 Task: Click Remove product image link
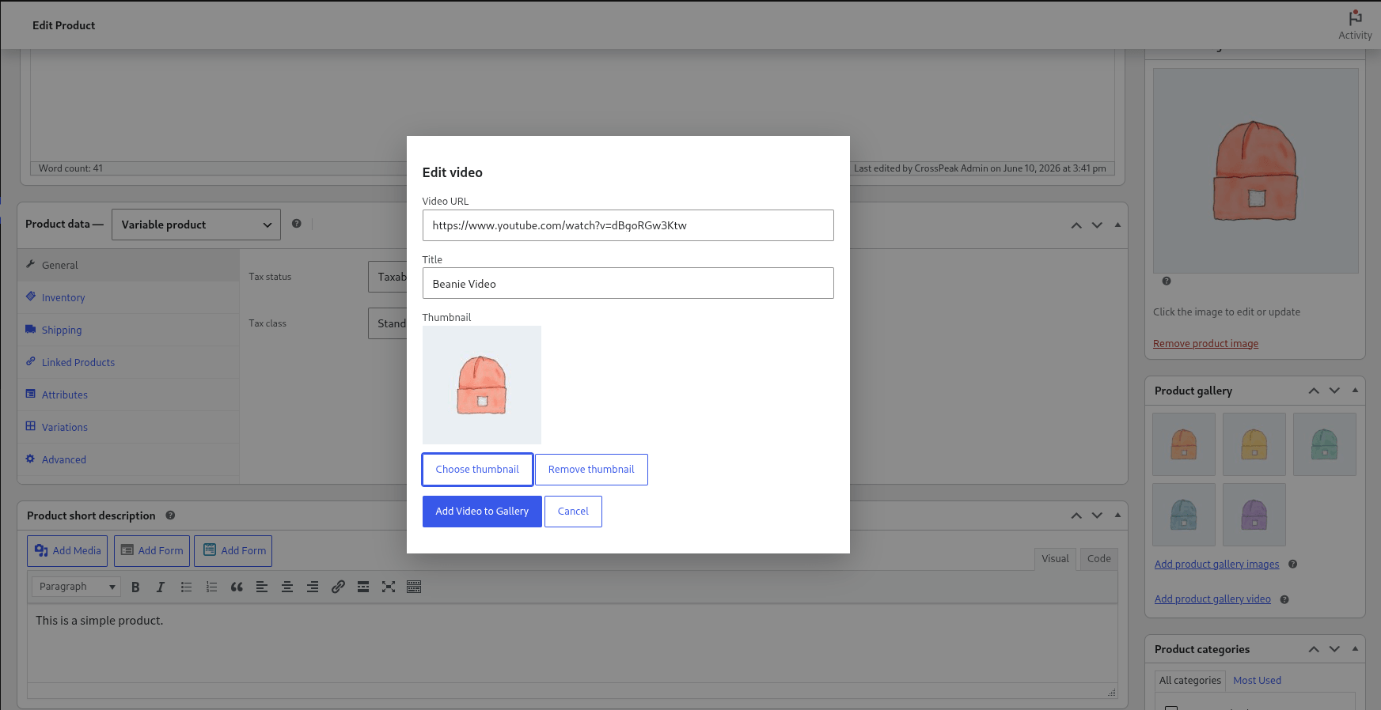tap(1205, 344)
